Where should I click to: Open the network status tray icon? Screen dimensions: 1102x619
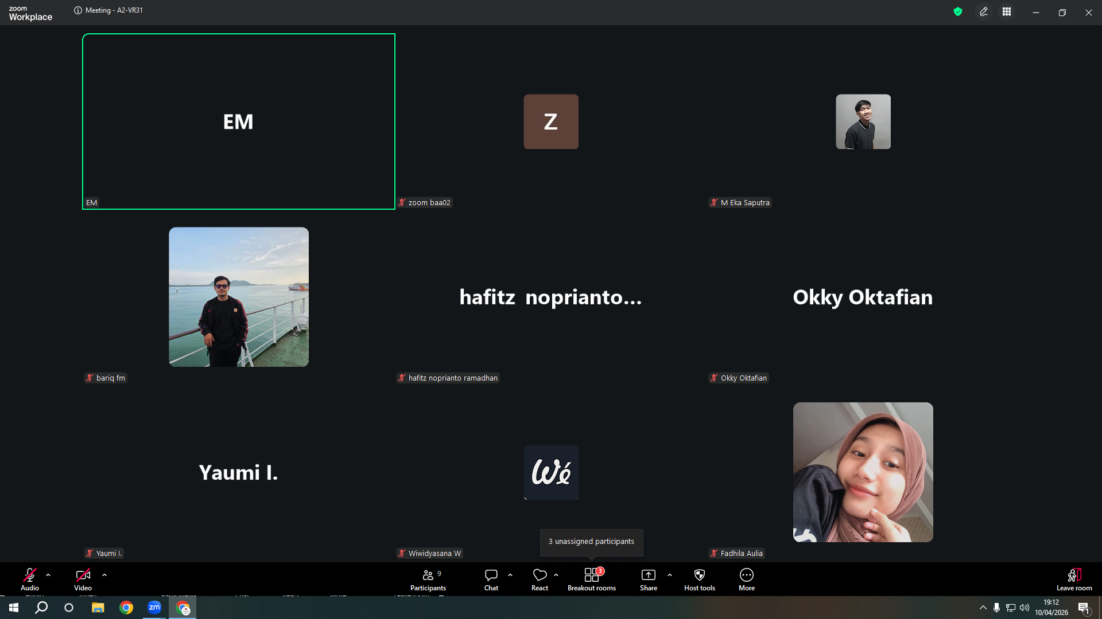[1011, 608]
